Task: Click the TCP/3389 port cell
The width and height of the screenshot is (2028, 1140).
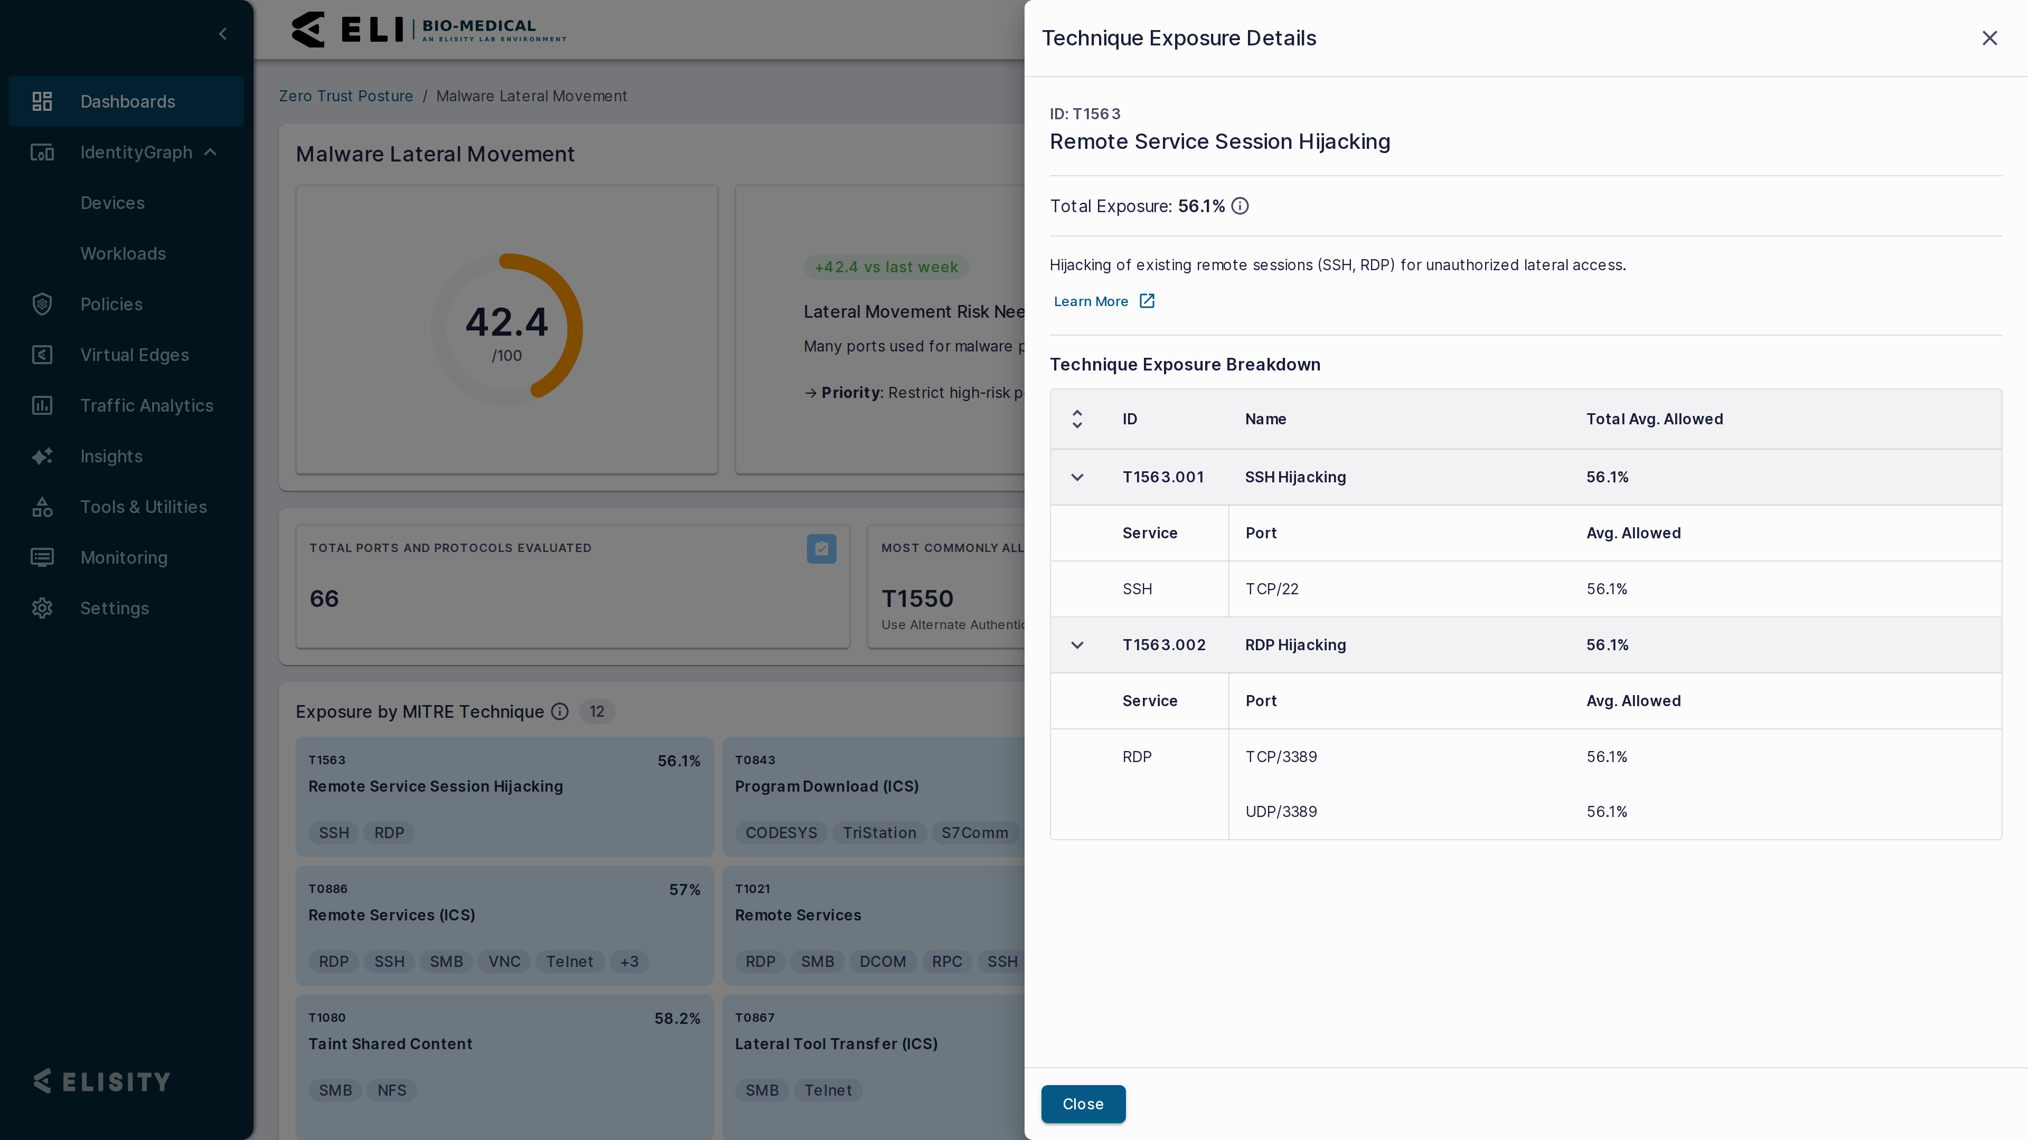Action: coord(1281,757)
